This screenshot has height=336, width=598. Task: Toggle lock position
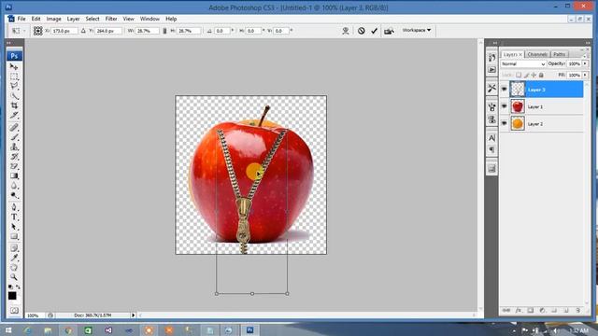(534, 75)
